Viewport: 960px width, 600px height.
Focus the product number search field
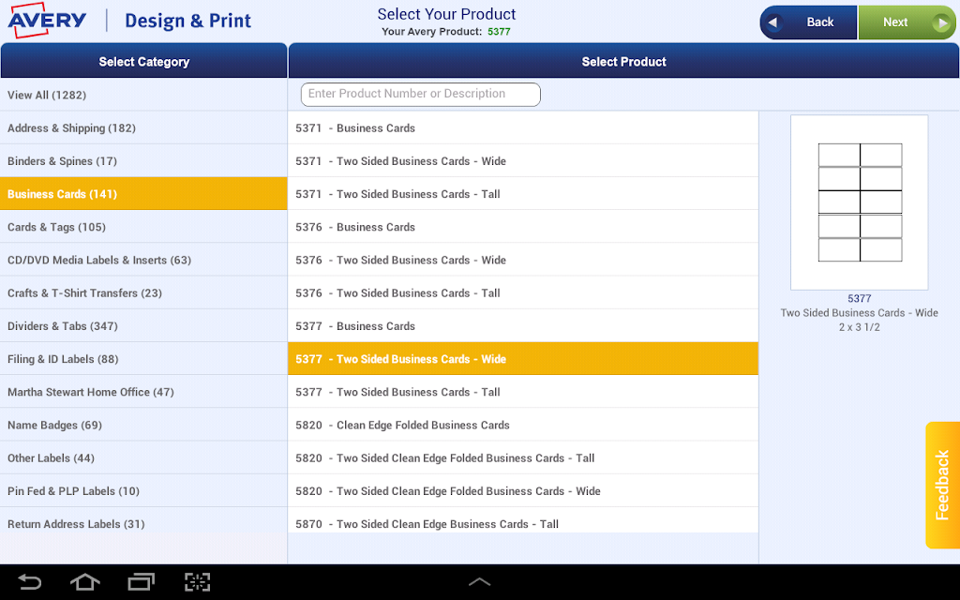421,95
